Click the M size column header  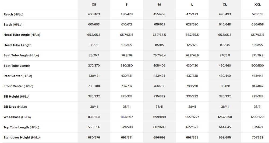160,5
